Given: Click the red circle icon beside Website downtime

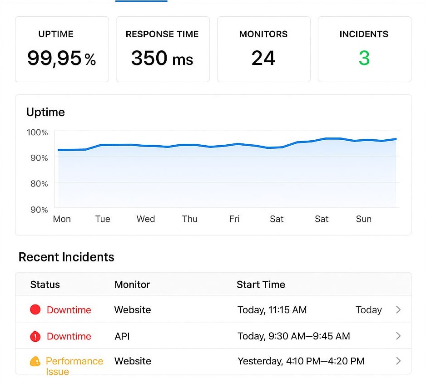Looking at the screenshot, I should (x=35, y=310).
